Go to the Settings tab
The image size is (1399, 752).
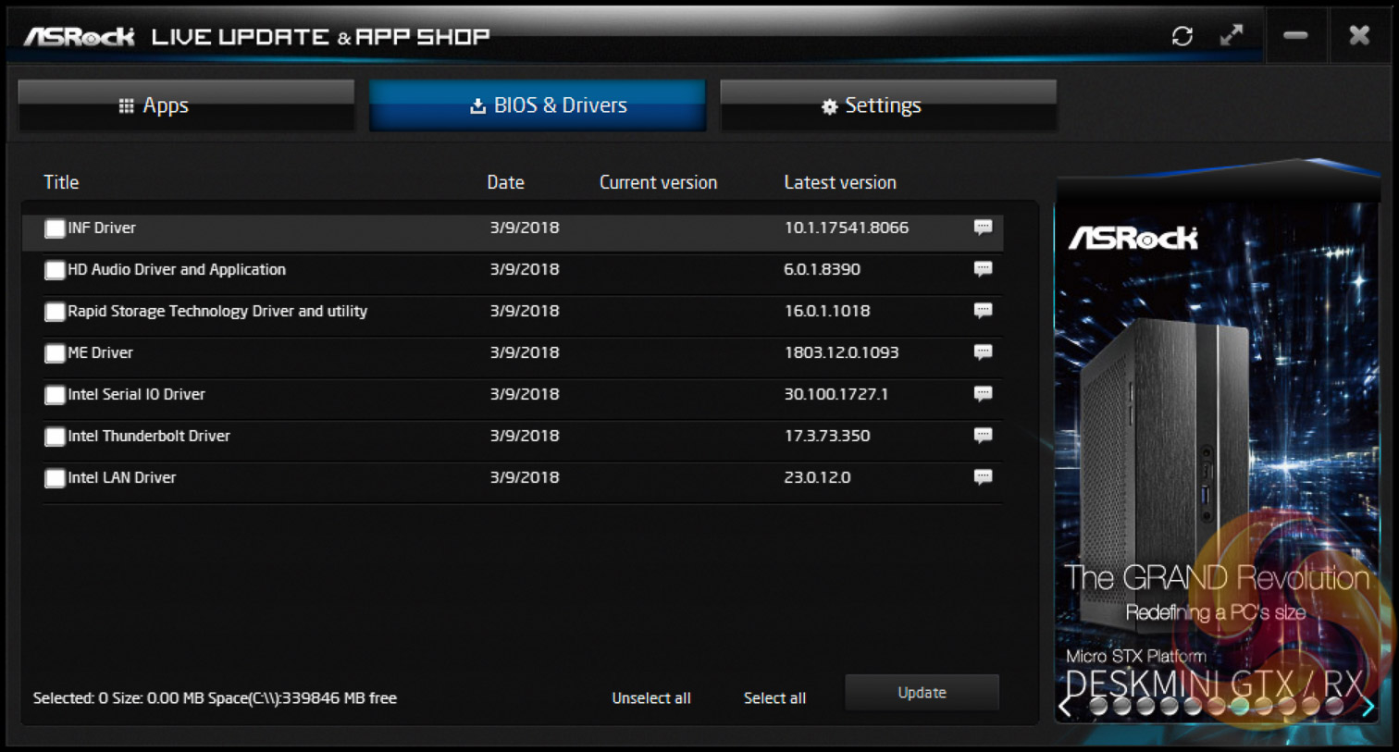click(888, 105)
